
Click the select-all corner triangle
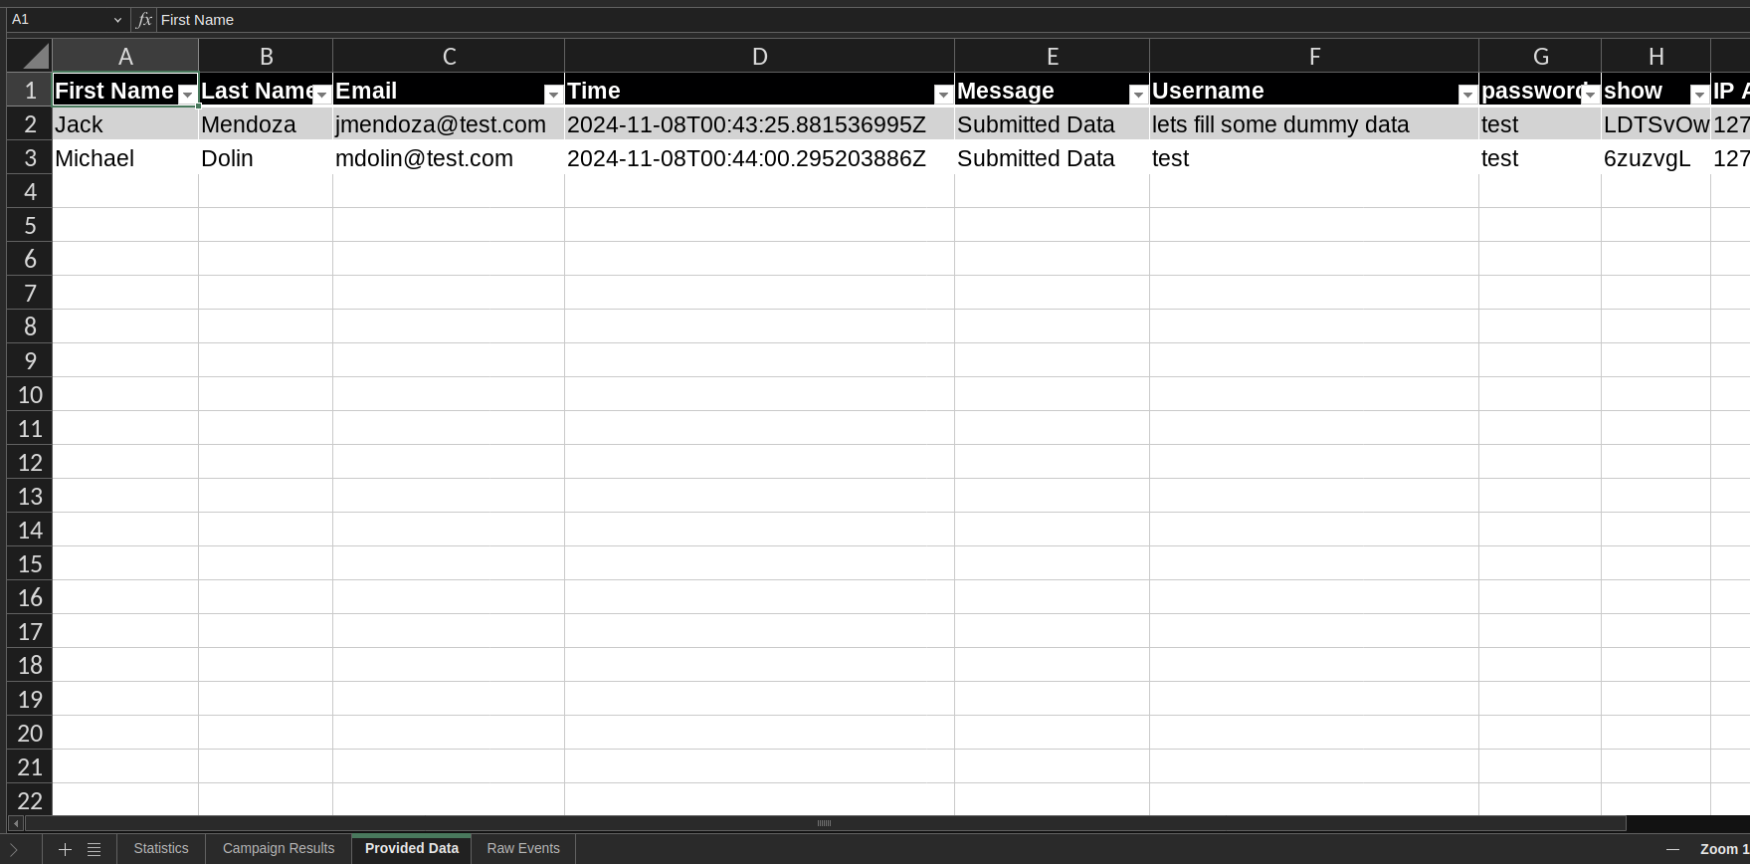click(x=30, y=56)
